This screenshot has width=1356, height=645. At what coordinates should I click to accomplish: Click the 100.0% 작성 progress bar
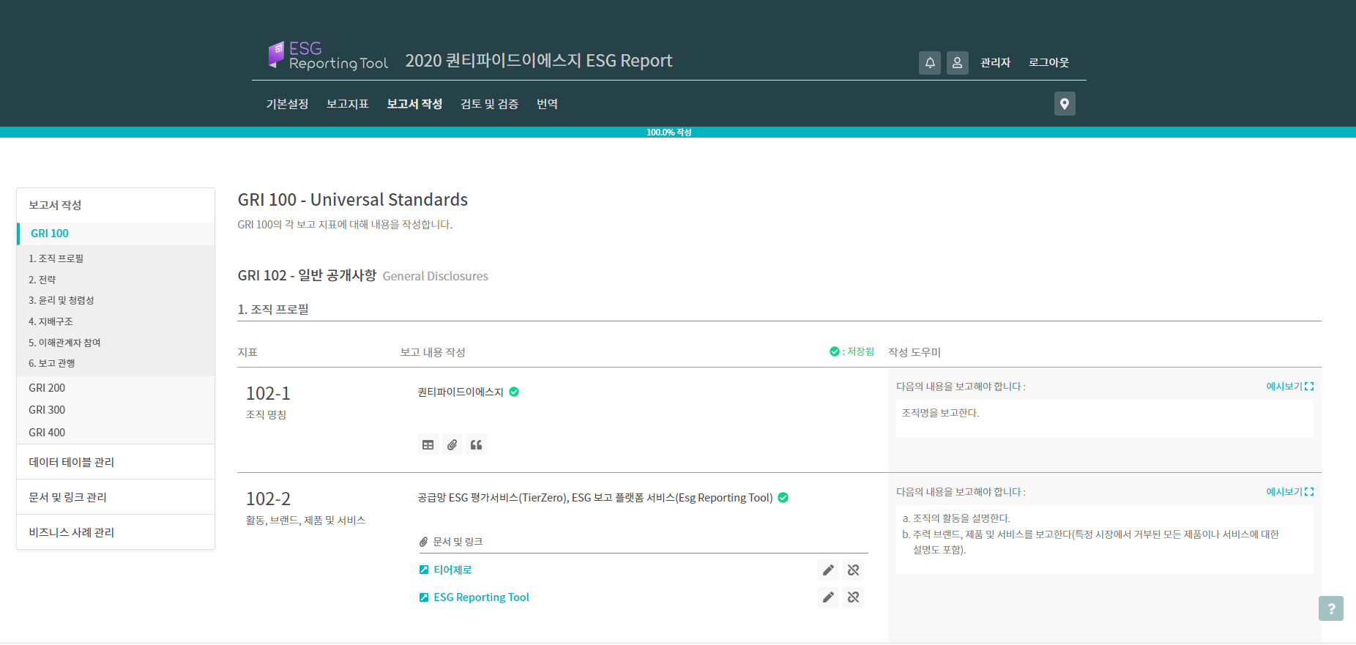point(668,133)
